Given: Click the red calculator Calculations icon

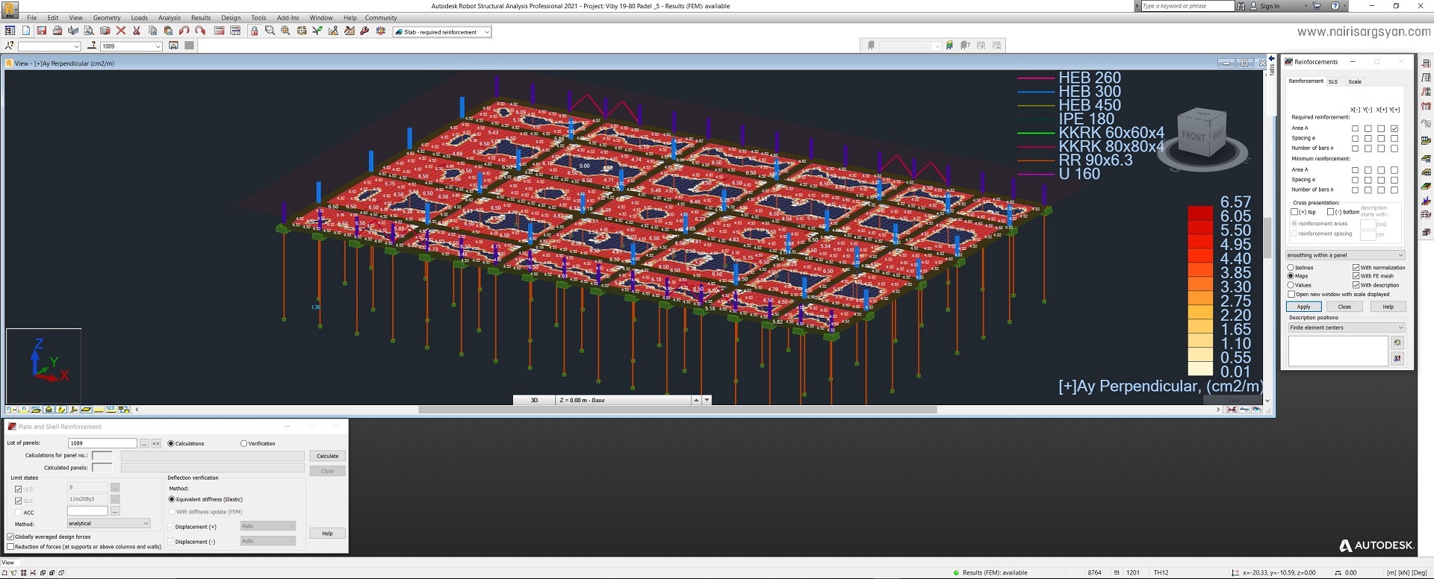Looking at the screenshot, I should (219, 31).
